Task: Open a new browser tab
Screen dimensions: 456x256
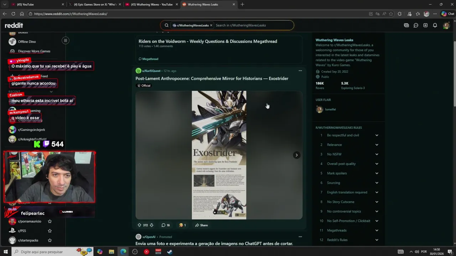Action: 242,4
